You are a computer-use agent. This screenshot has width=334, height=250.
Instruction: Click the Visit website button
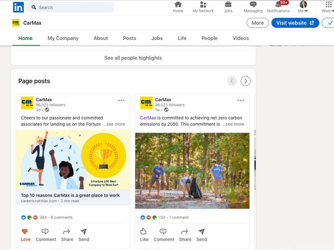(x=295, y=23)
